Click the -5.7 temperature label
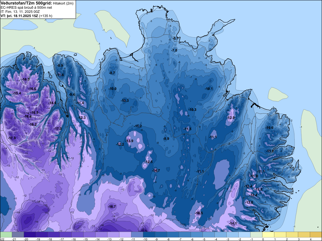Viewport: 322px width, 241px height. pos(176,38)
